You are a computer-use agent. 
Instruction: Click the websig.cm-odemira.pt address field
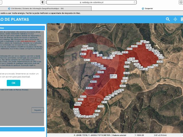click(91, 2)
